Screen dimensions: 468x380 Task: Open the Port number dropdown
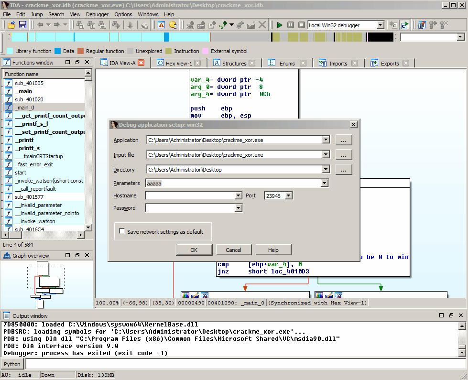click(x=288, y=195)
